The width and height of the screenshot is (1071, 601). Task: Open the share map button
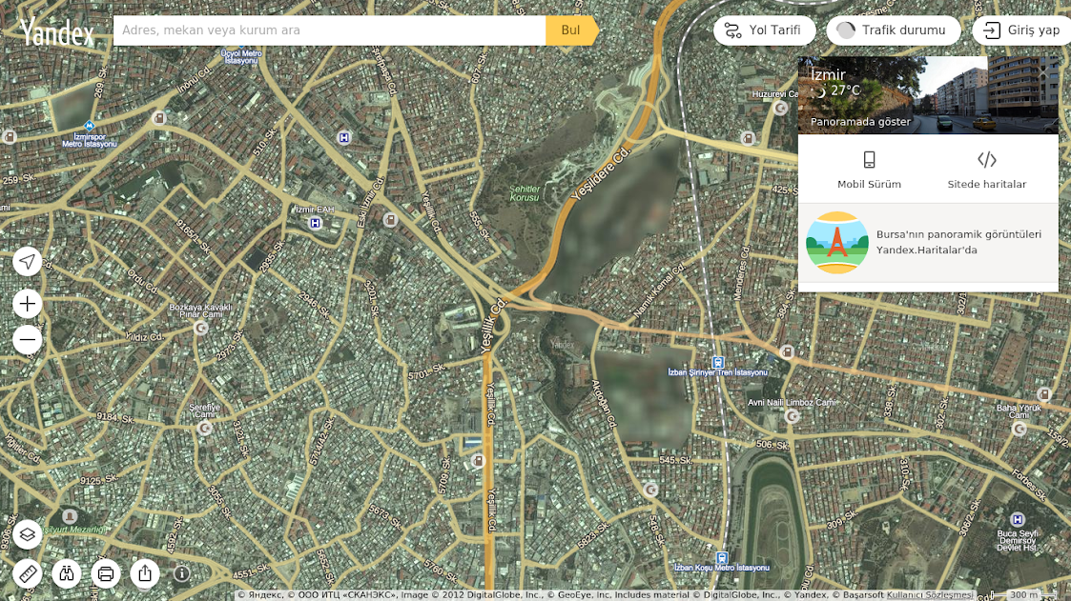coord(145,573)
